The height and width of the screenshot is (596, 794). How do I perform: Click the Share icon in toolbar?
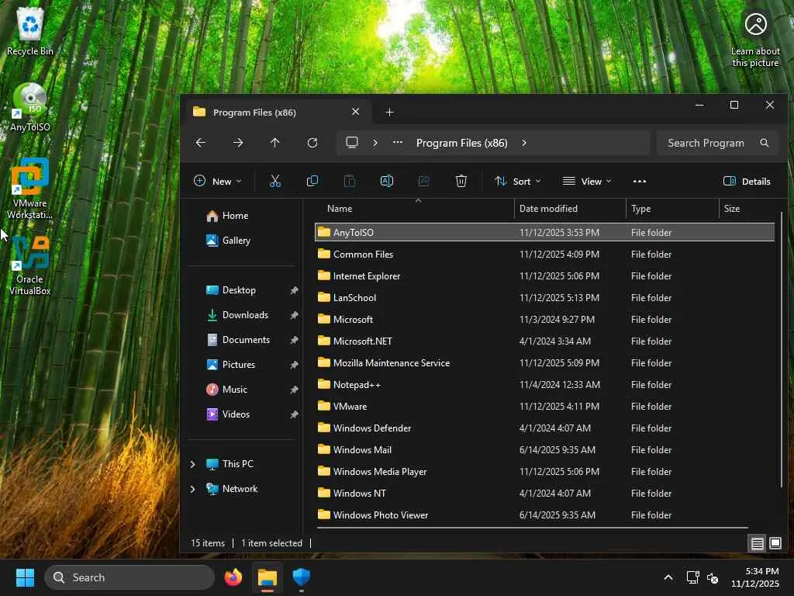tap(424, 181)
